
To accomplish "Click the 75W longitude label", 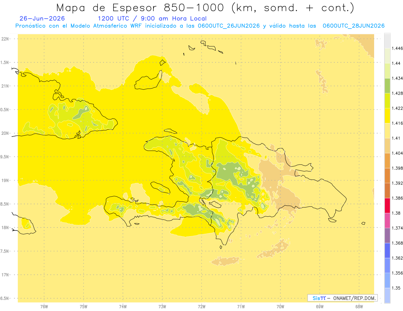I will (84, 307).
